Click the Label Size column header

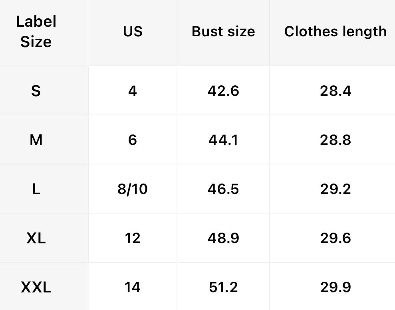point(36,32)
